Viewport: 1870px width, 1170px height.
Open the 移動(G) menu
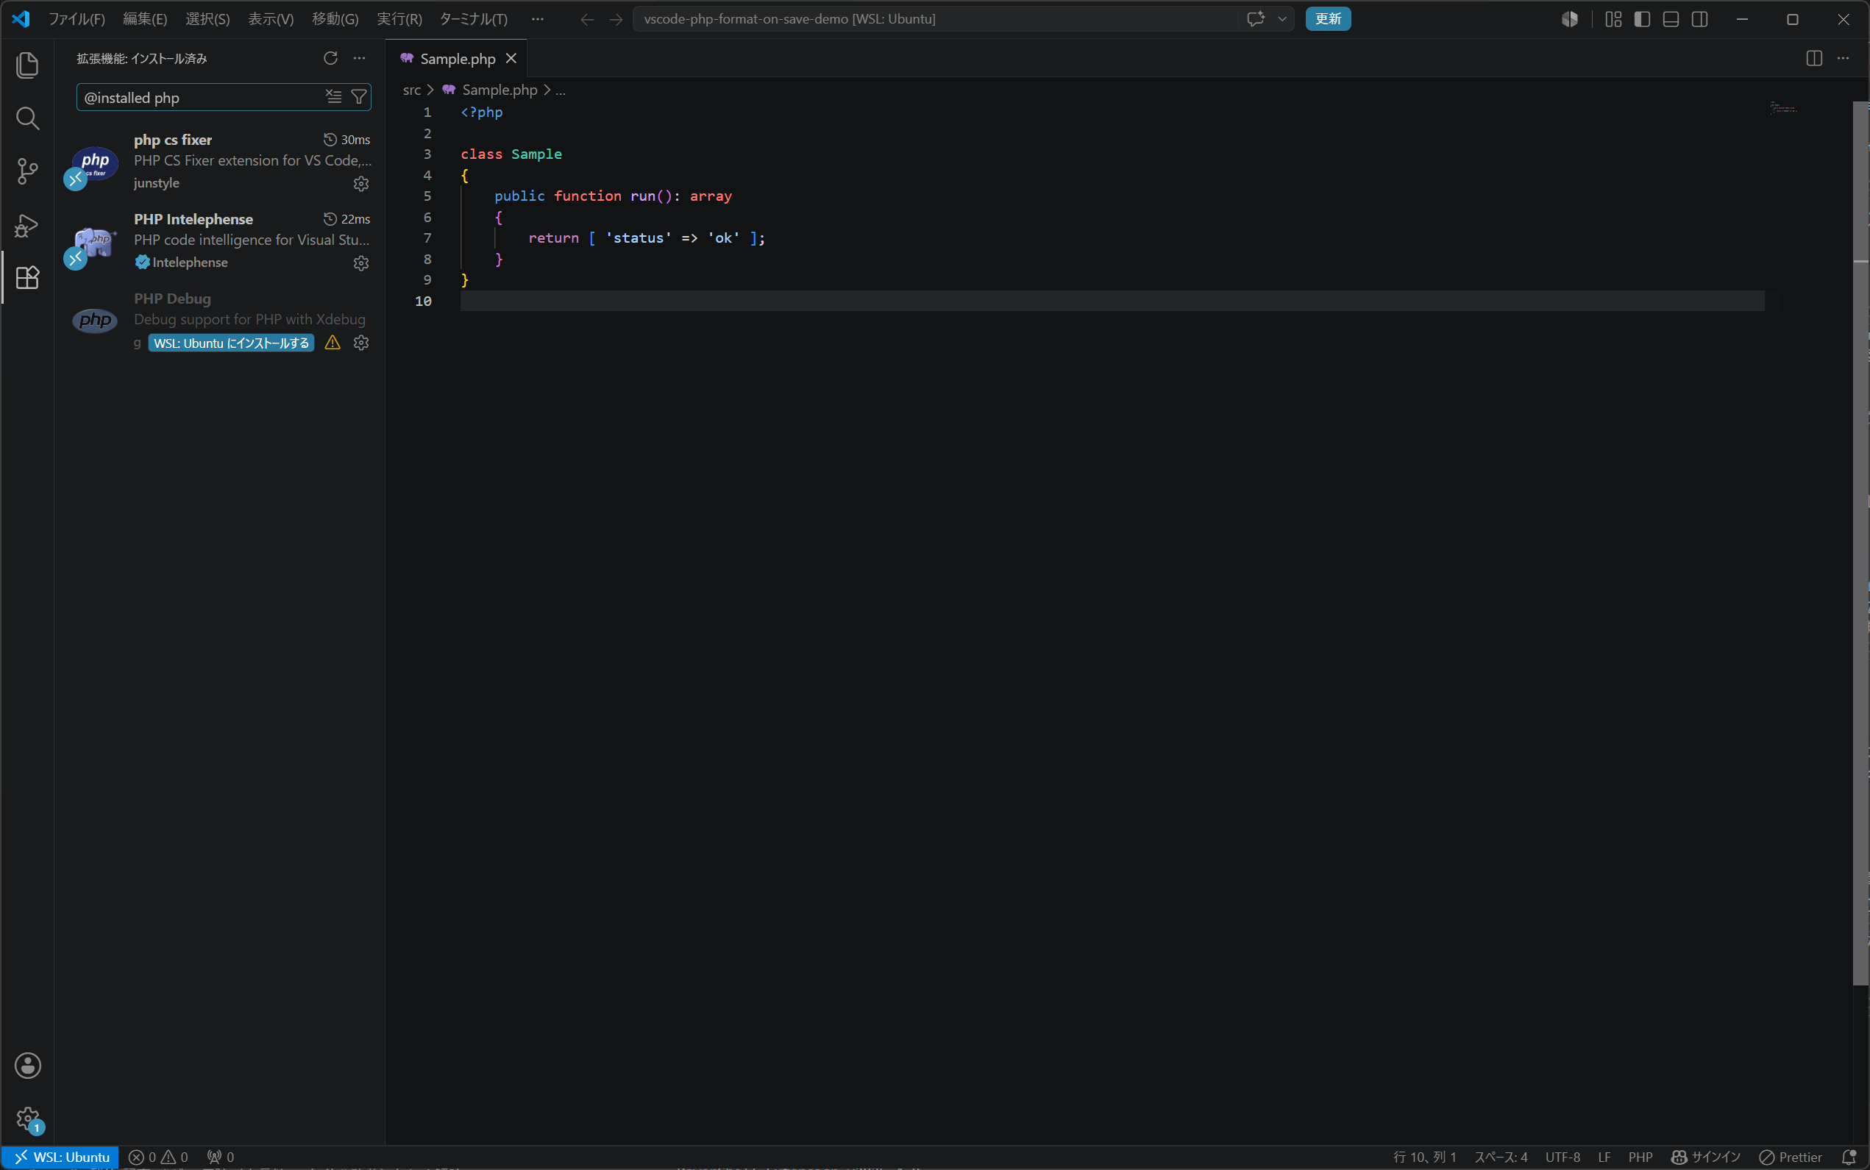(x=335, y=18)
